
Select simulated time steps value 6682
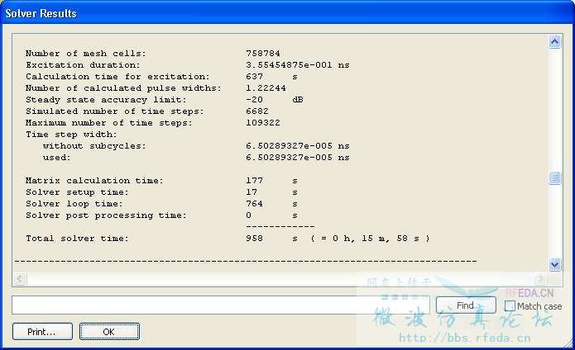(x=257, y=111)
